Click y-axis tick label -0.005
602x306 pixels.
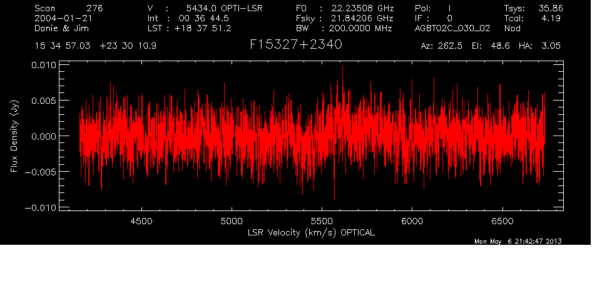[x=41, y=172]
